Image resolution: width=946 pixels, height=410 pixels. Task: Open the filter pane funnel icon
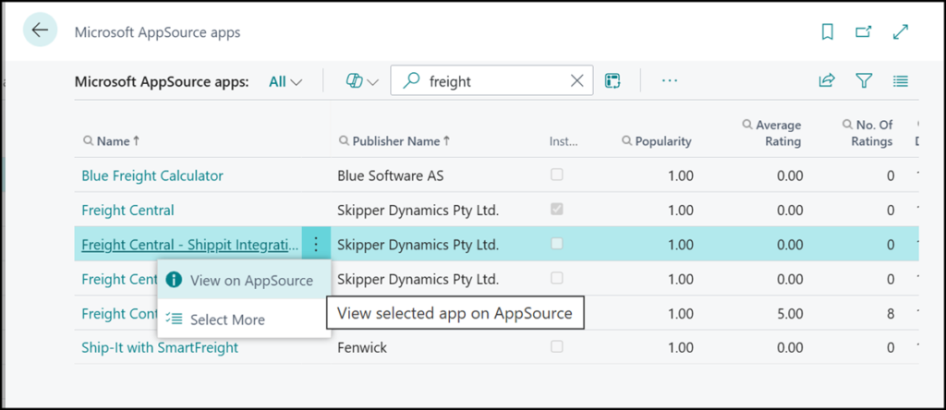coord(864,81)
